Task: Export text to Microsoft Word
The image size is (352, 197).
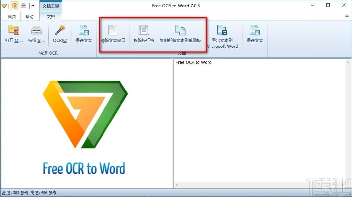Action: tap(222, 36)
